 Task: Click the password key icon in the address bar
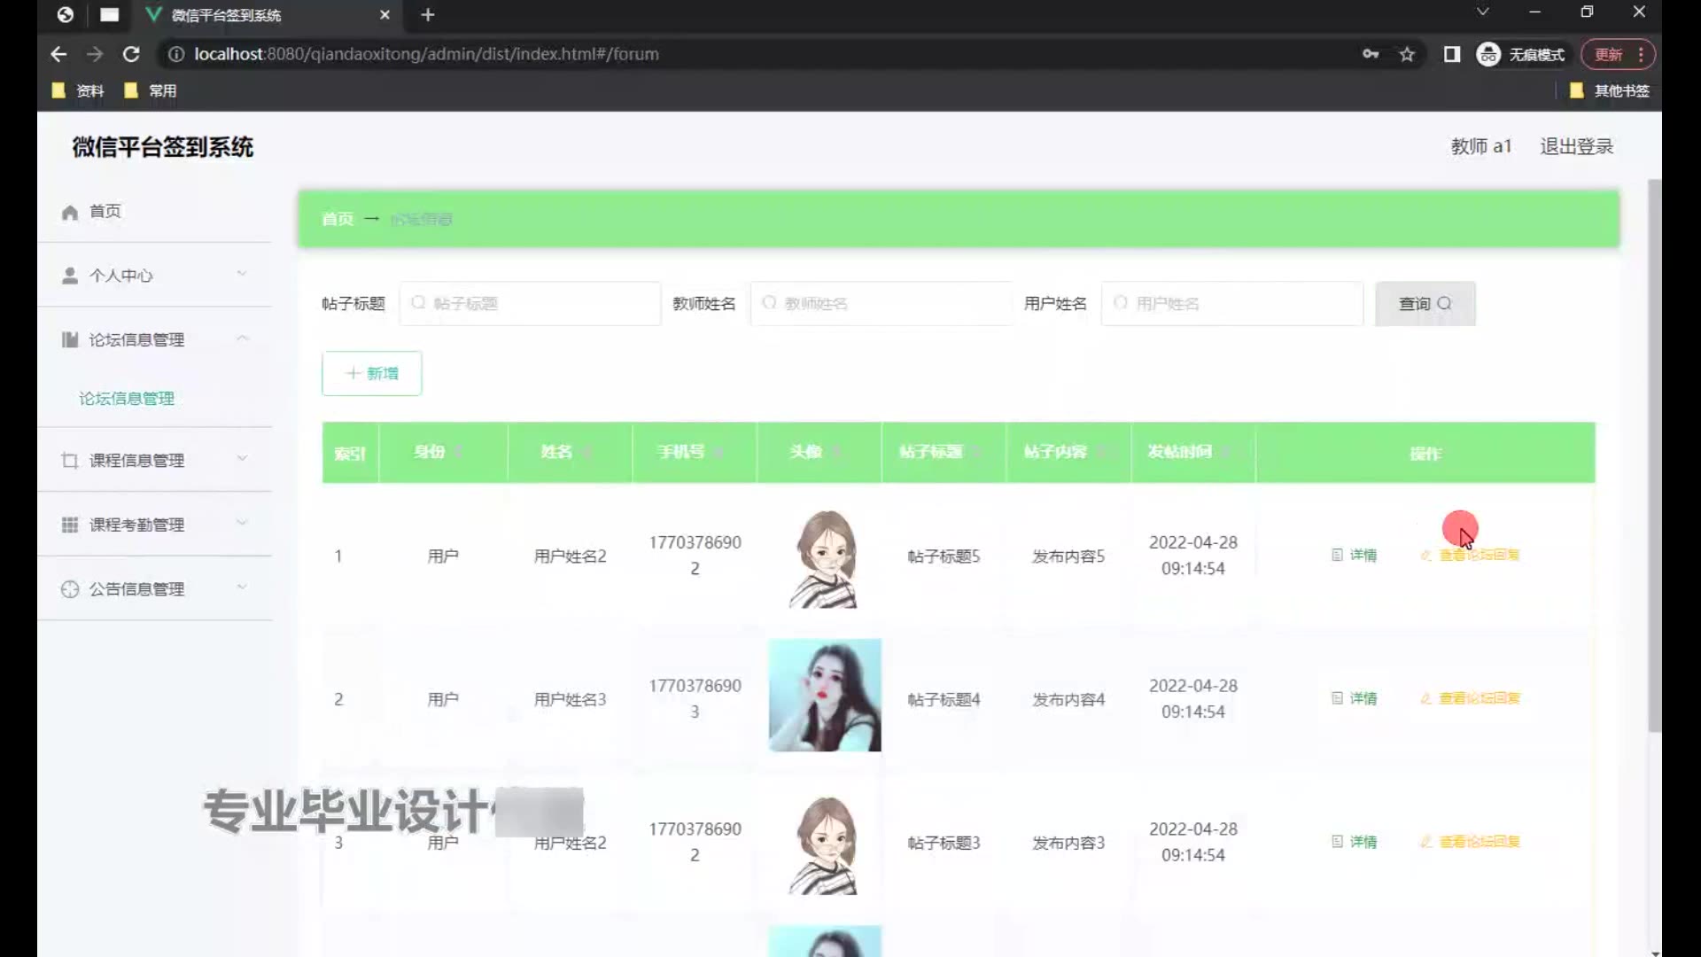click(1371, 54)
